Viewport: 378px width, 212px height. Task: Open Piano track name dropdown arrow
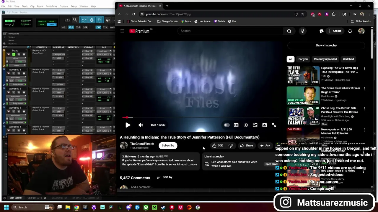coord(26,51)
